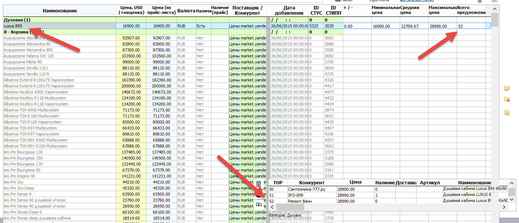
Task: Click competitor popup horizontal scroll left arrow
Action: pyautogui.click(x=273, y=207)
